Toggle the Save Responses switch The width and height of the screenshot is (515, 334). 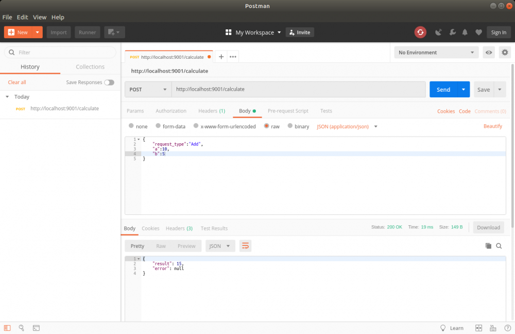click(109, 82)
